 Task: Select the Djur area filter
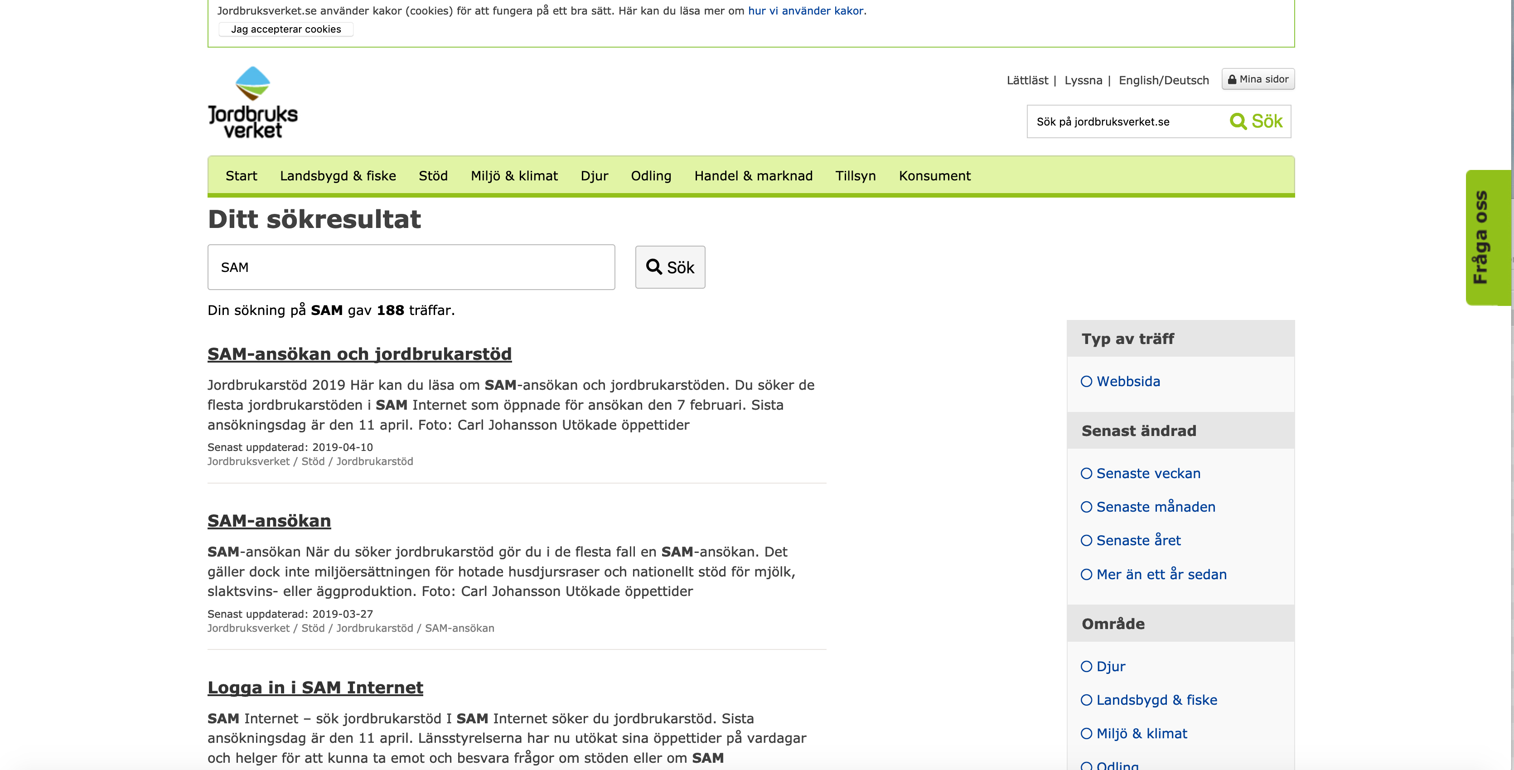coord(1103,667)
